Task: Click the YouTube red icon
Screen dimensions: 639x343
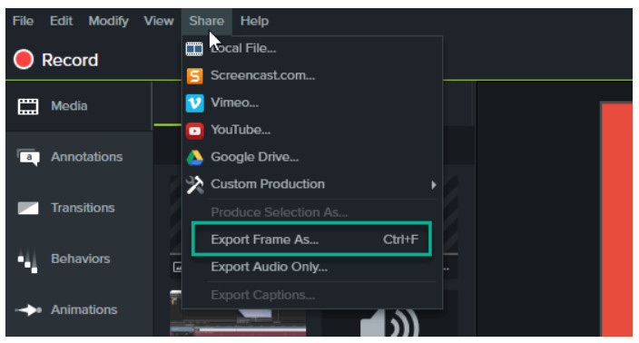Action: point(195,131)
